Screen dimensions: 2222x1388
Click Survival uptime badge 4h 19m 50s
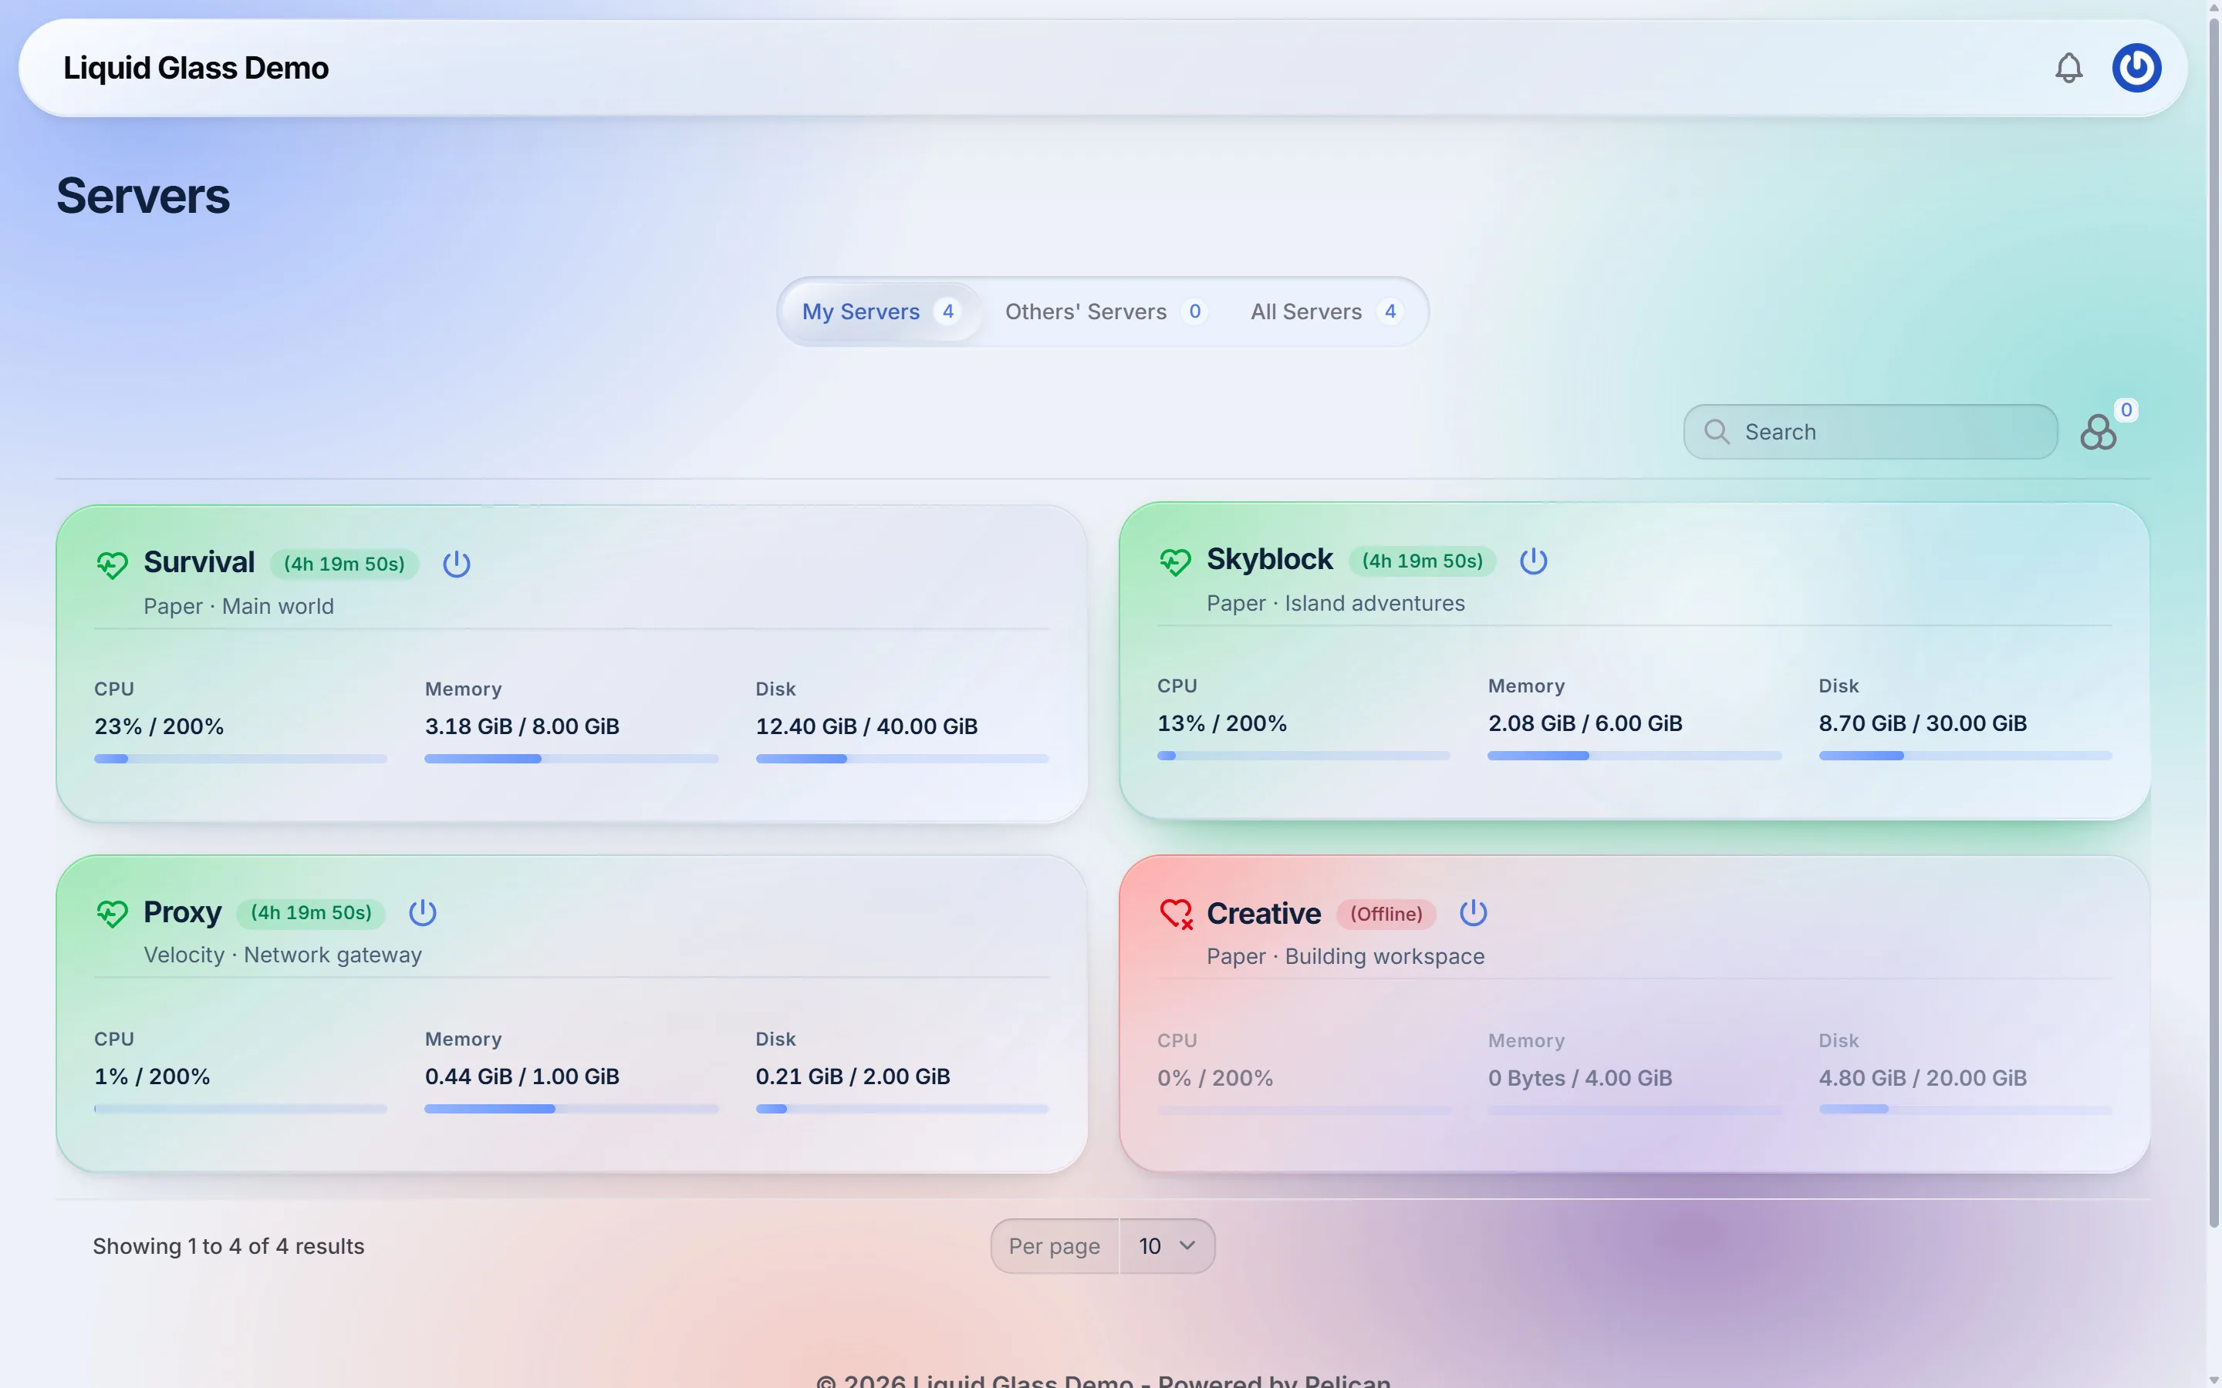(x=344, y=564)
